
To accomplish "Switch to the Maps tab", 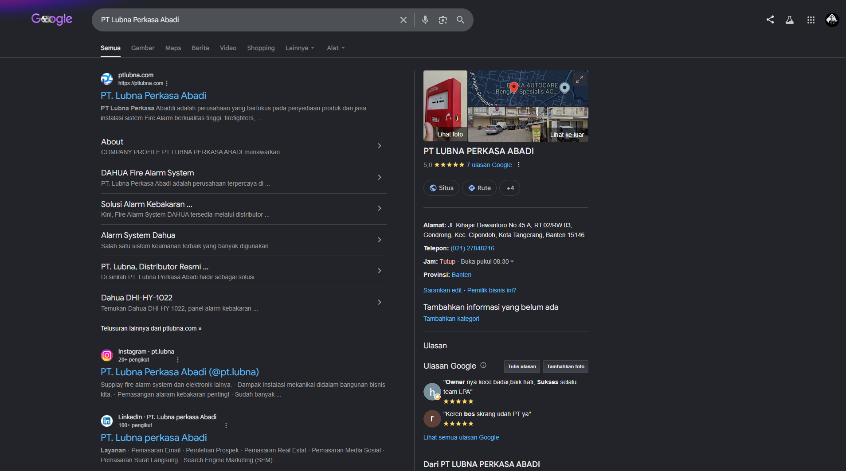I will pyautogui.click(x=173, y=48).
